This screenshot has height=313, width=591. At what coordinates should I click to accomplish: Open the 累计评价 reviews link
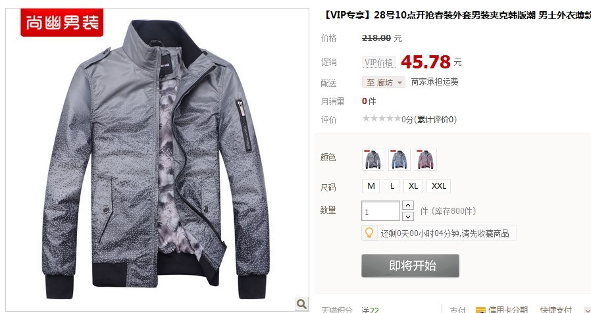tap(435, 120)
